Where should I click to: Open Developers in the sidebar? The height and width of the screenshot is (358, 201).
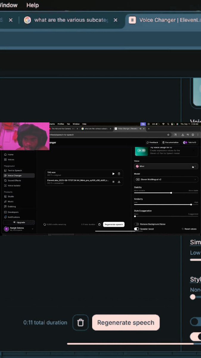[18, 212]
